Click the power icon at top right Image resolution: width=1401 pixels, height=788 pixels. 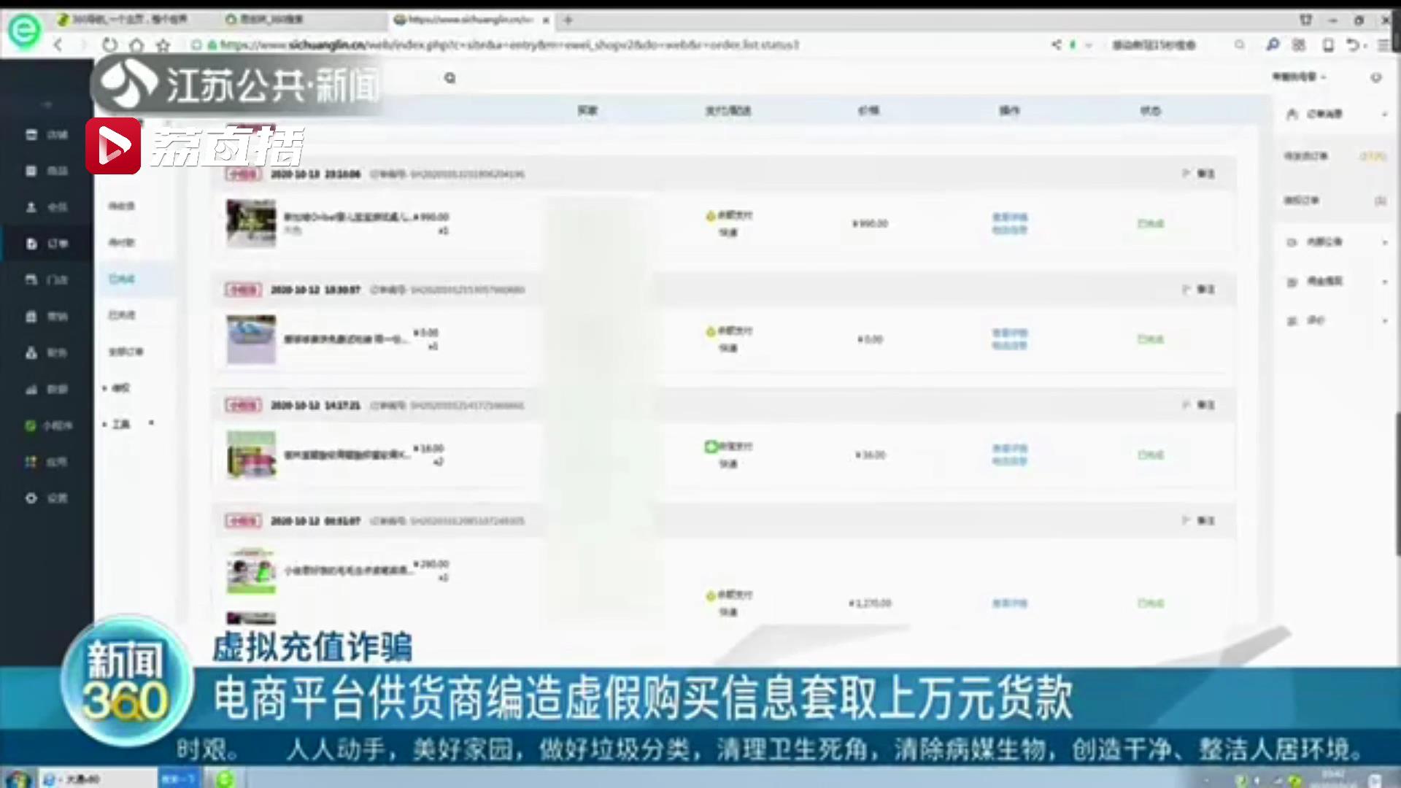coord(1375,77)
